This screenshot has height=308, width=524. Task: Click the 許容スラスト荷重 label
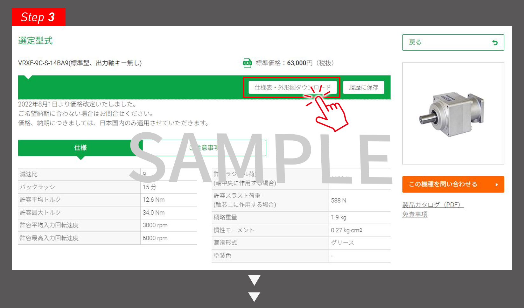pyautogui.click(x=237, y=196)
